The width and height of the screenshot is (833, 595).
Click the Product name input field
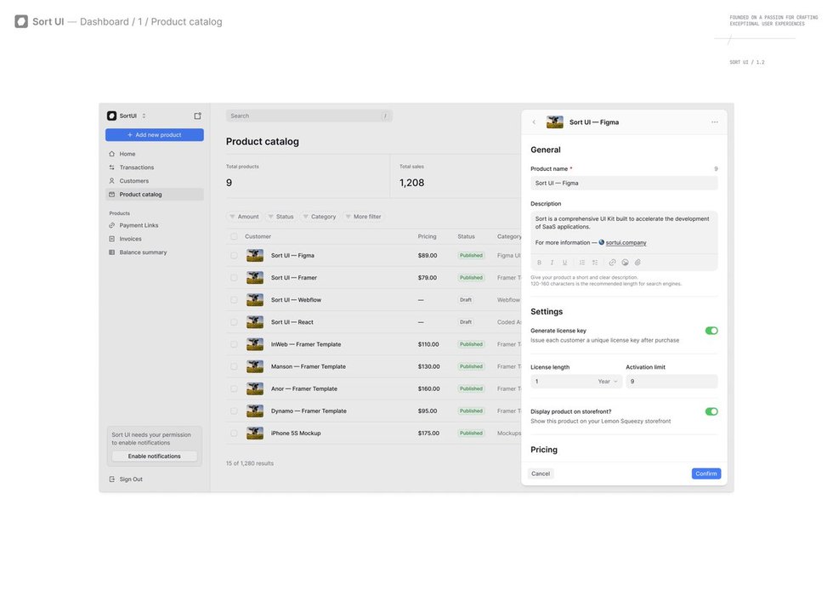pos(624,184)
